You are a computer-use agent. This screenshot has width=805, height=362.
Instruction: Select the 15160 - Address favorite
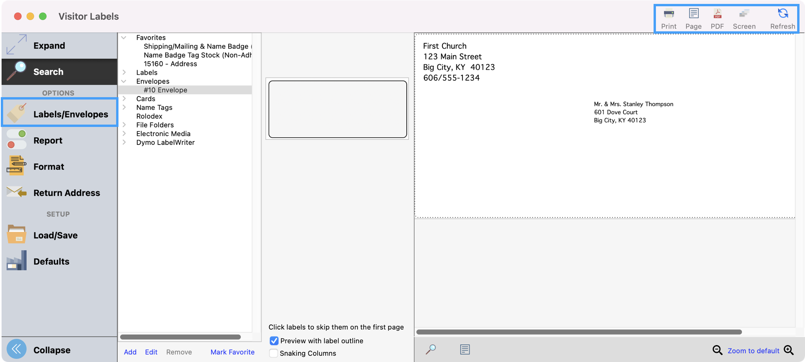[x=170, y=64]
